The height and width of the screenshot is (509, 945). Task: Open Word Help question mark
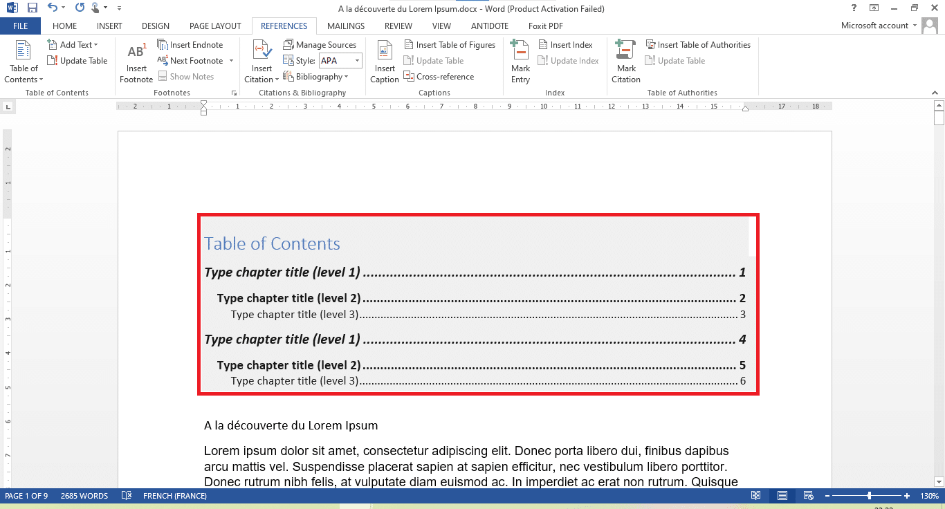pos(854,8)
